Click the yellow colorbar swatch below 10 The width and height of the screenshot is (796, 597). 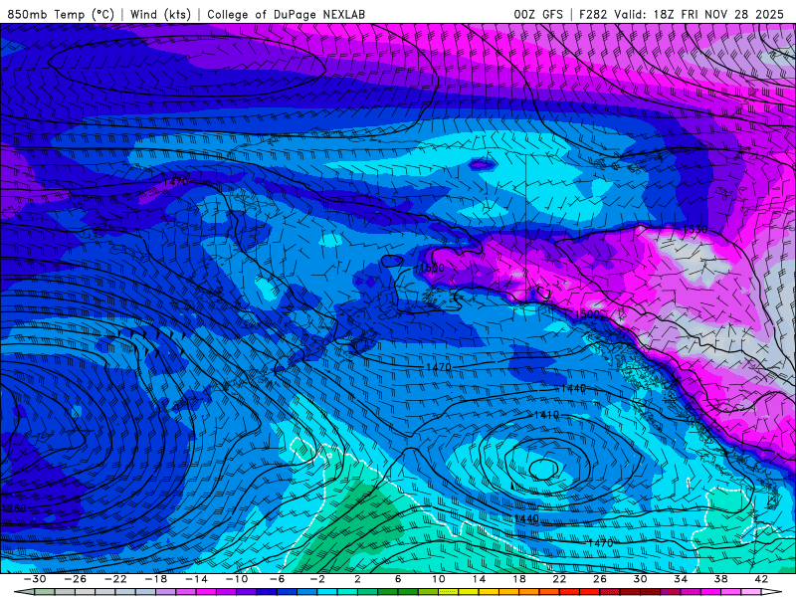pyautogui.click(x=449, y=593)
